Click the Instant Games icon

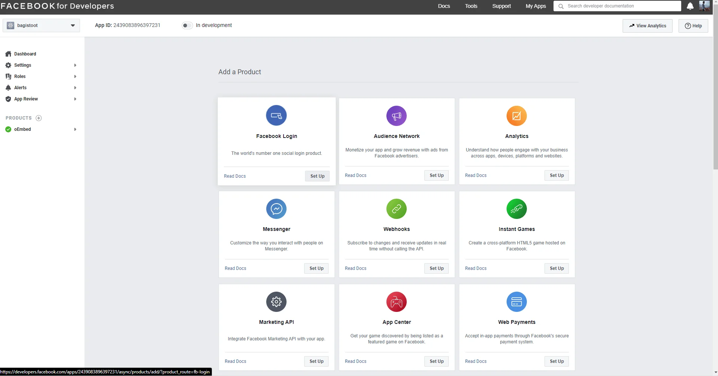(517, 209)
